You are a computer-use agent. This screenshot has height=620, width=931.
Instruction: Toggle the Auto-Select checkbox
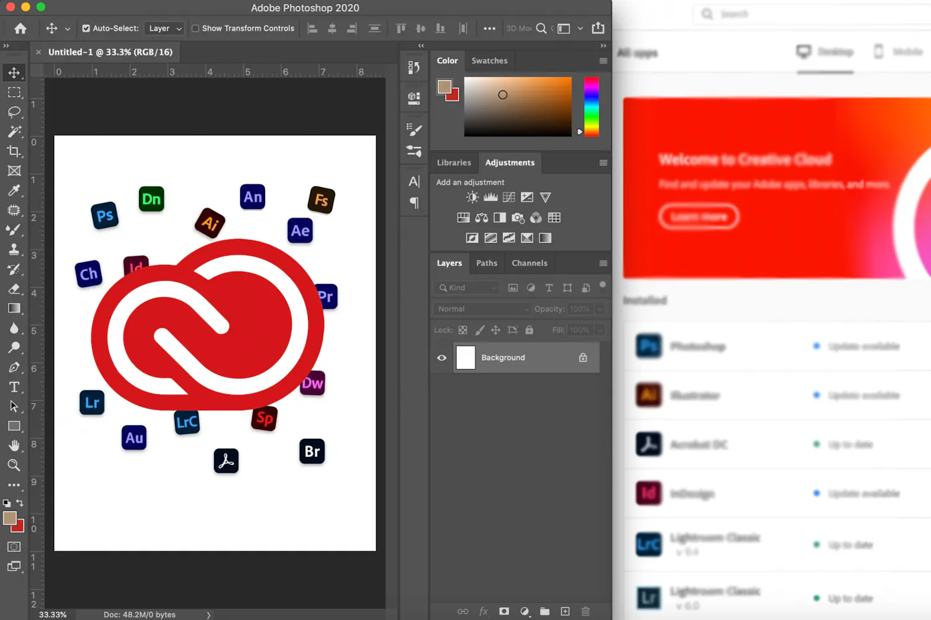[x=86, y=29]
